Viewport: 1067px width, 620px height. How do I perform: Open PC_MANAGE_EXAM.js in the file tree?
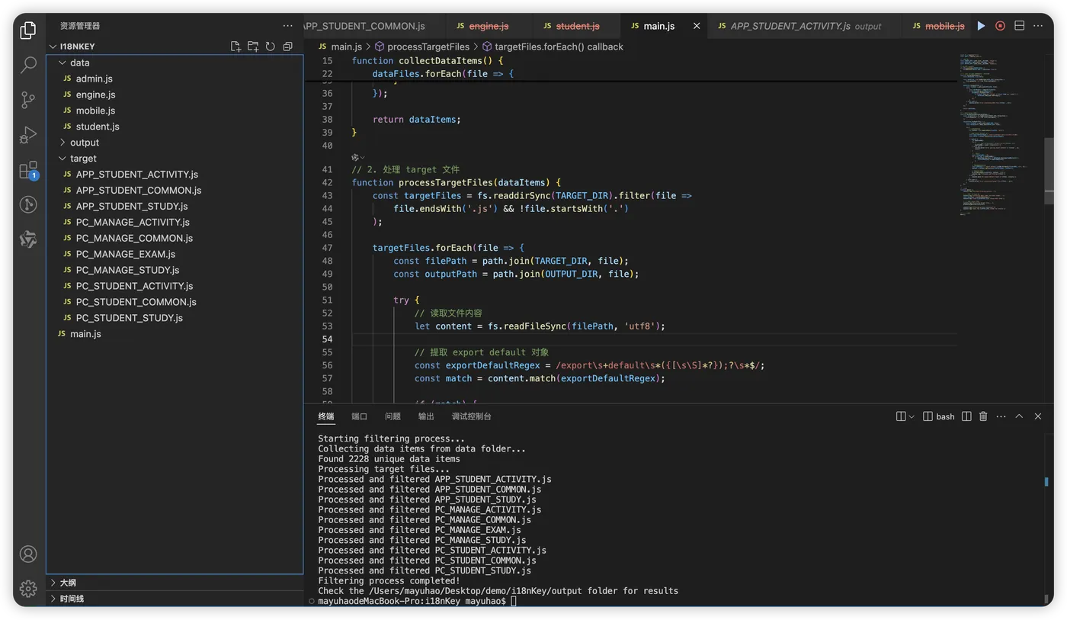point(125,254)
